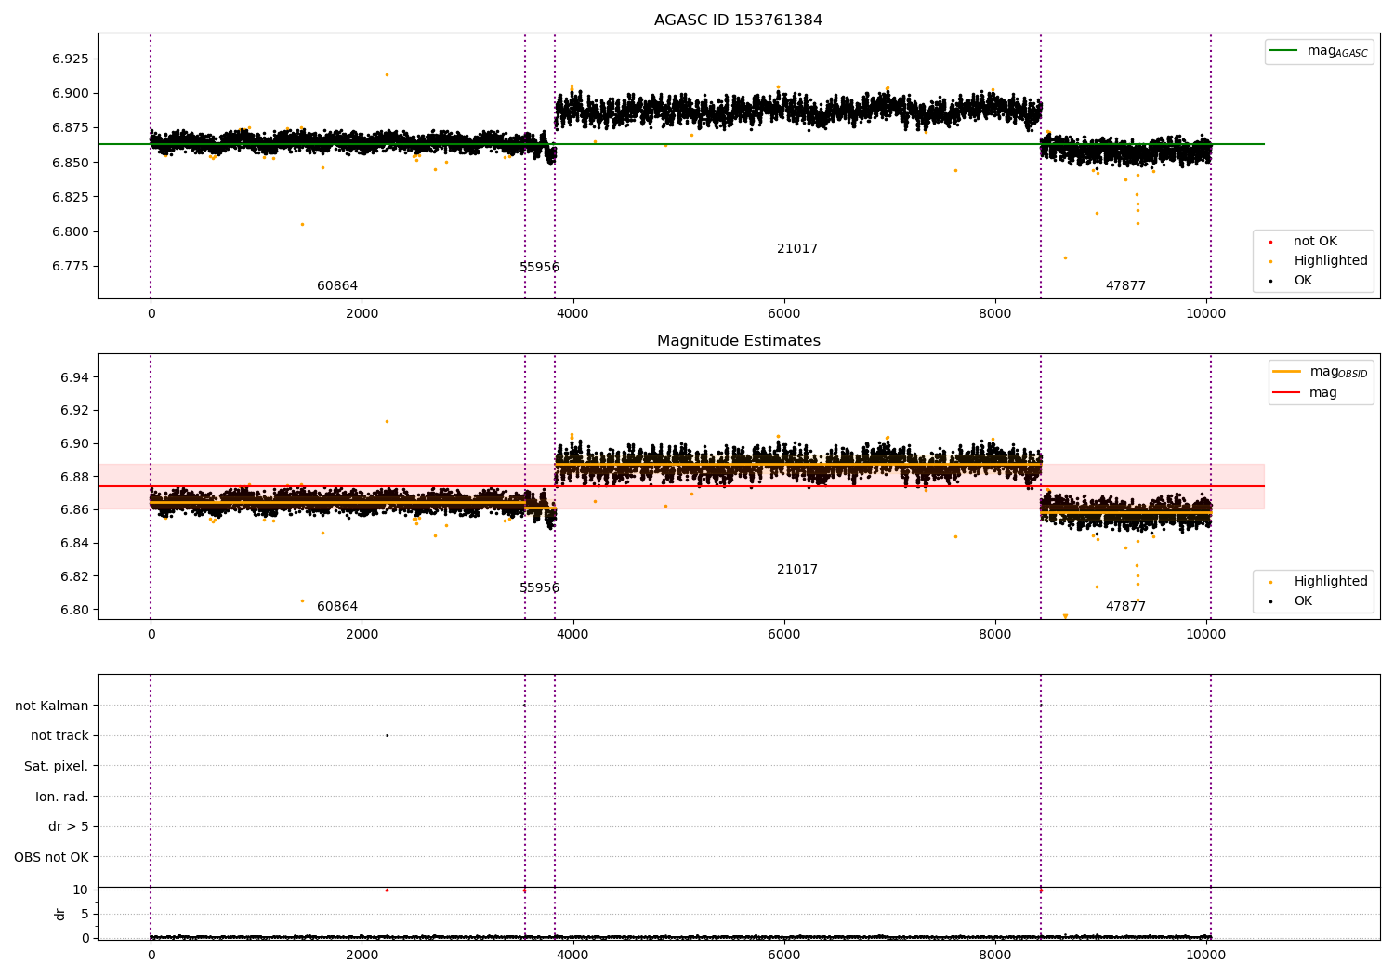The height and width of the screenshot is (976, 1394).
Task: Select the mag AGASC legend label in top plot
Action: [x=1337, y=51]
